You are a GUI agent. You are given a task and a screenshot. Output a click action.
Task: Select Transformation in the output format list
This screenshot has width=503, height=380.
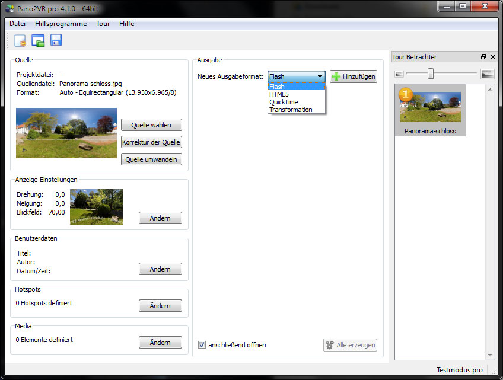[296, 110]
